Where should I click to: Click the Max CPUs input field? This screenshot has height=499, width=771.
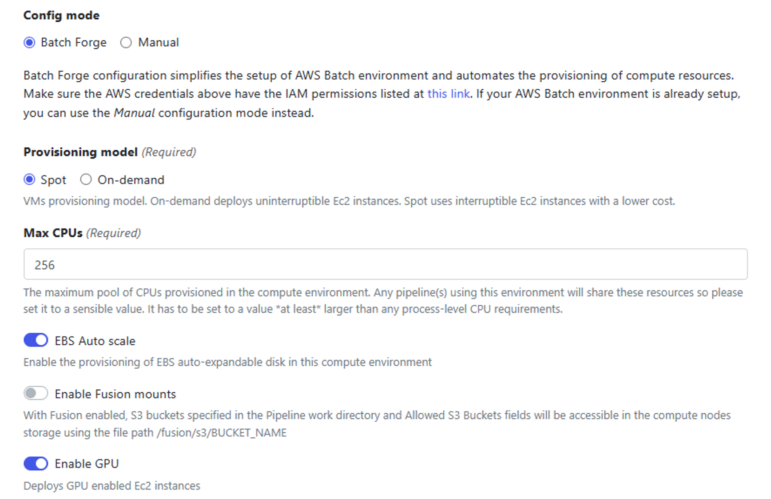click(385, 264)
